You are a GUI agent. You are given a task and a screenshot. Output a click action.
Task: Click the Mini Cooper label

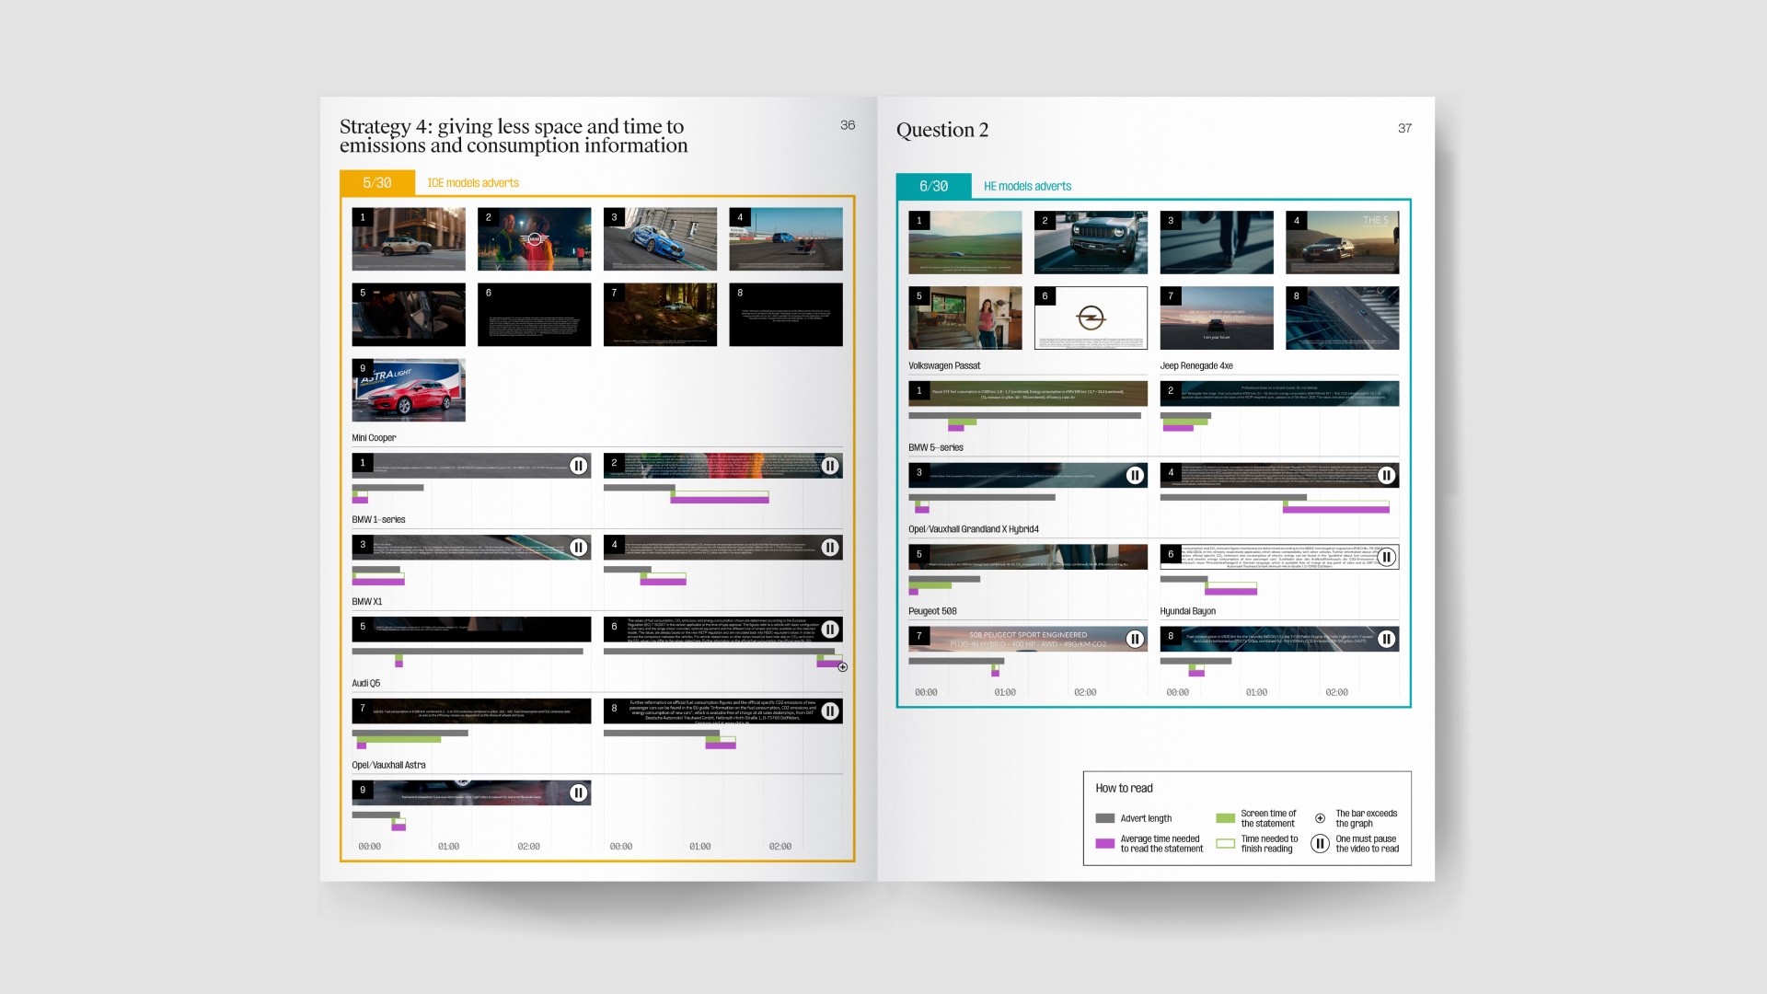[374, 438]
